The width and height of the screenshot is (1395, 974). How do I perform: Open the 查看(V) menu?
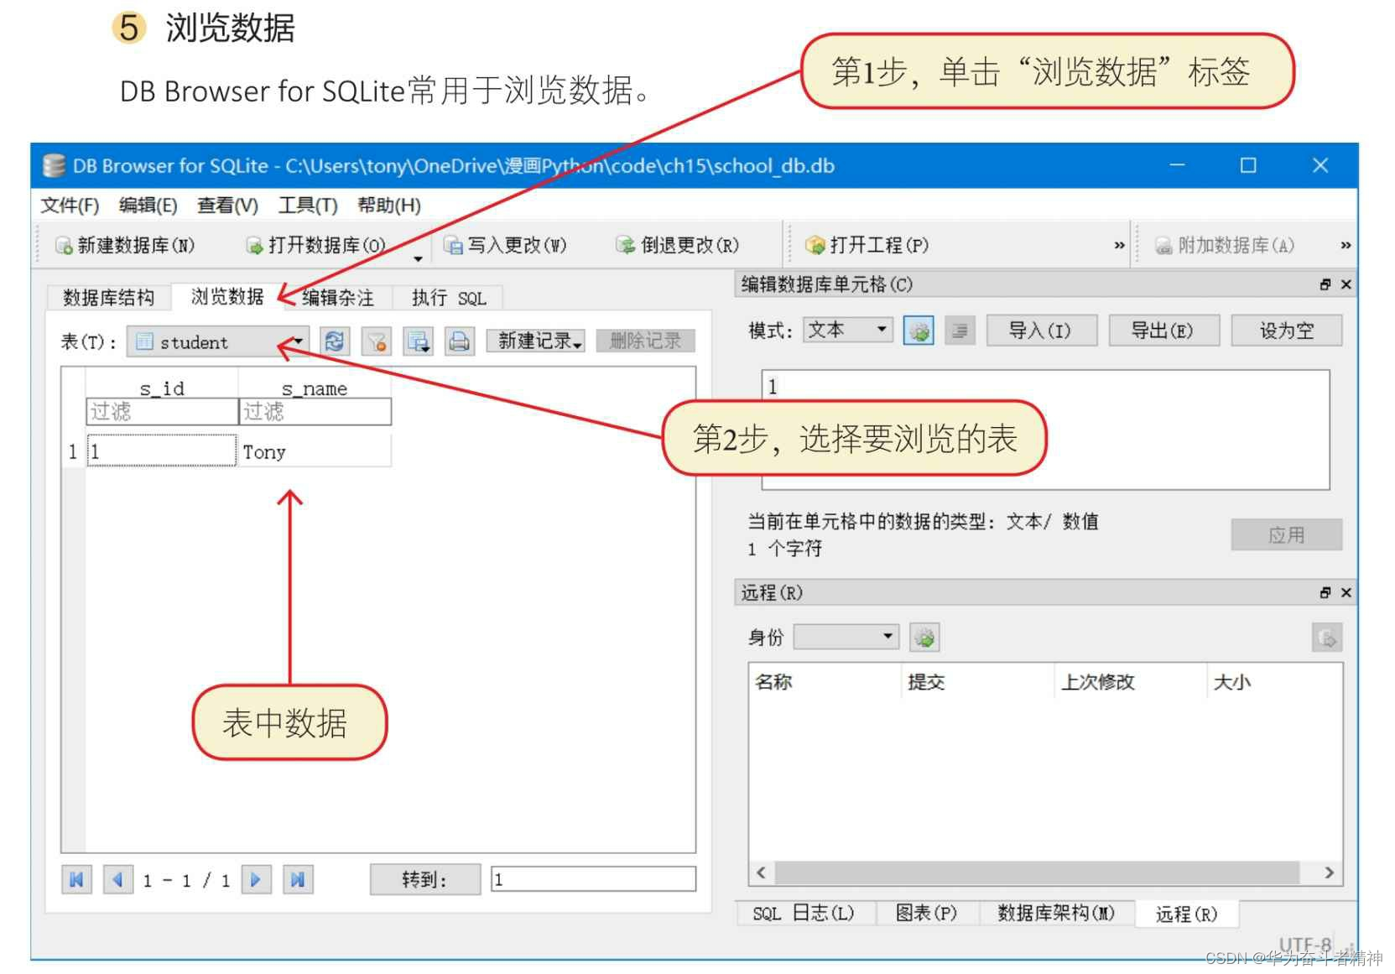point(227,206)
